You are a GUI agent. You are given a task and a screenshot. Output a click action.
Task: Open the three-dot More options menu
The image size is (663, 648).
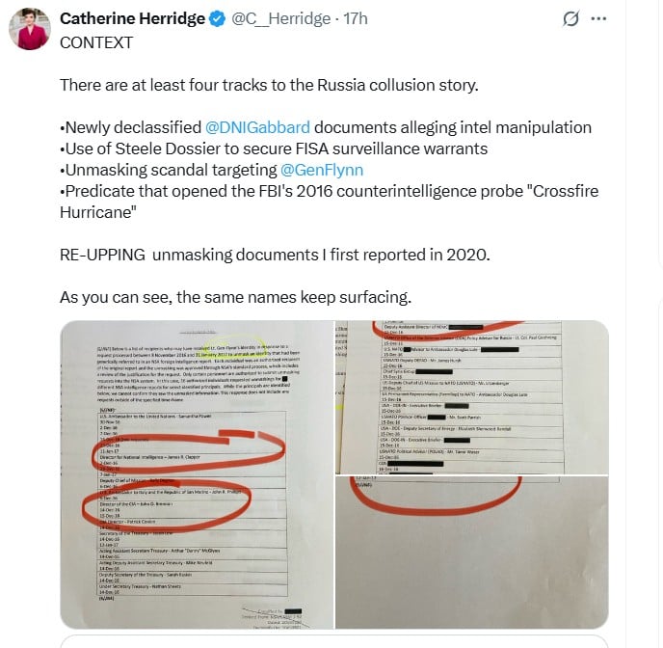pos(598,18)
